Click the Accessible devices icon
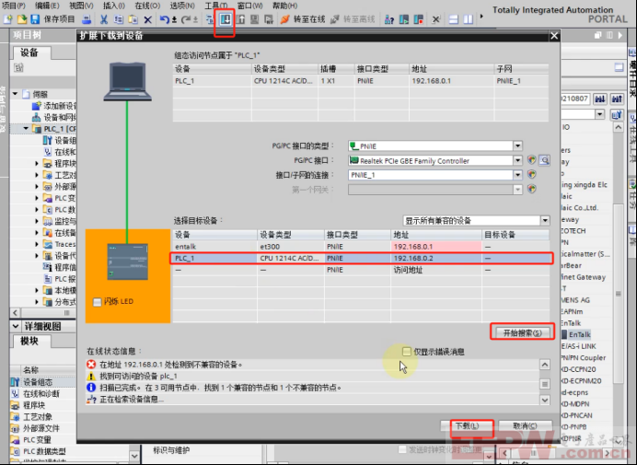 click(389, 19)
